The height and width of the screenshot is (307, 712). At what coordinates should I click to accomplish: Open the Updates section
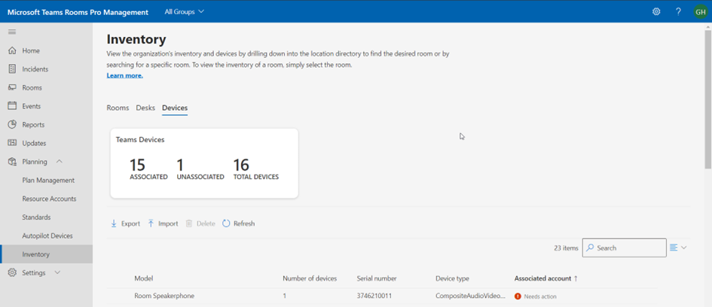[x=34, y=143]
